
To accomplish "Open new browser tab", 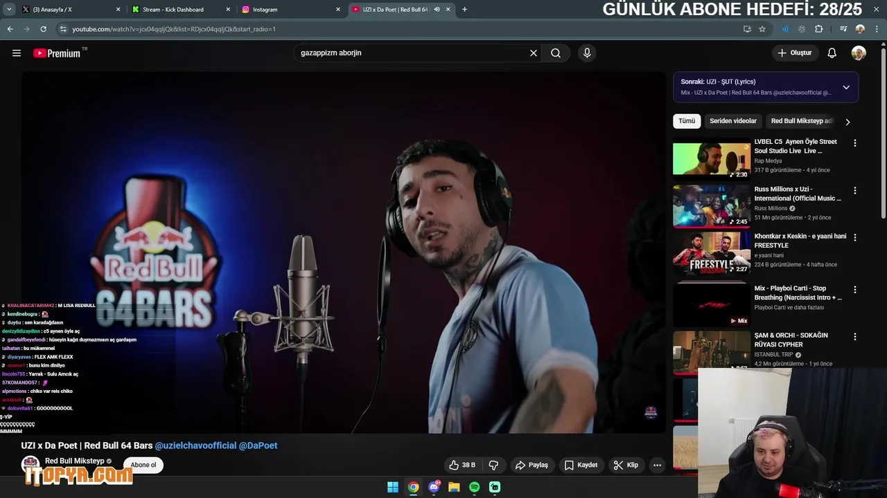I will 464,9.
